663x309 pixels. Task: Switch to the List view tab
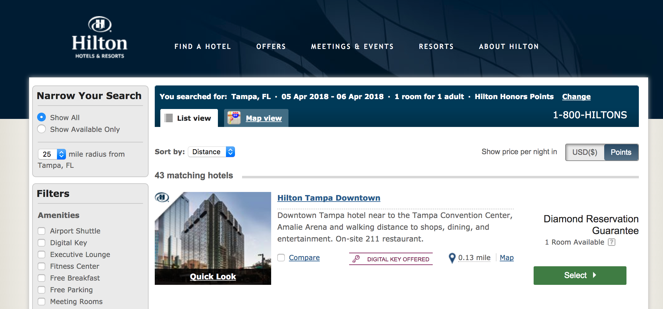(189, 118)
